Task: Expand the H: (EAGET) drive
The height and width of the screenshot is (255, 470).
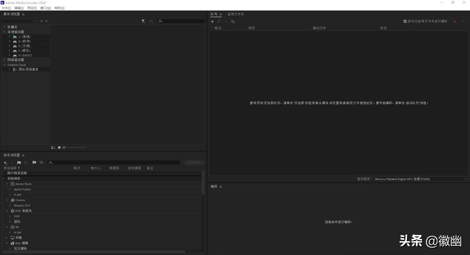Action: tap(9, 55)
